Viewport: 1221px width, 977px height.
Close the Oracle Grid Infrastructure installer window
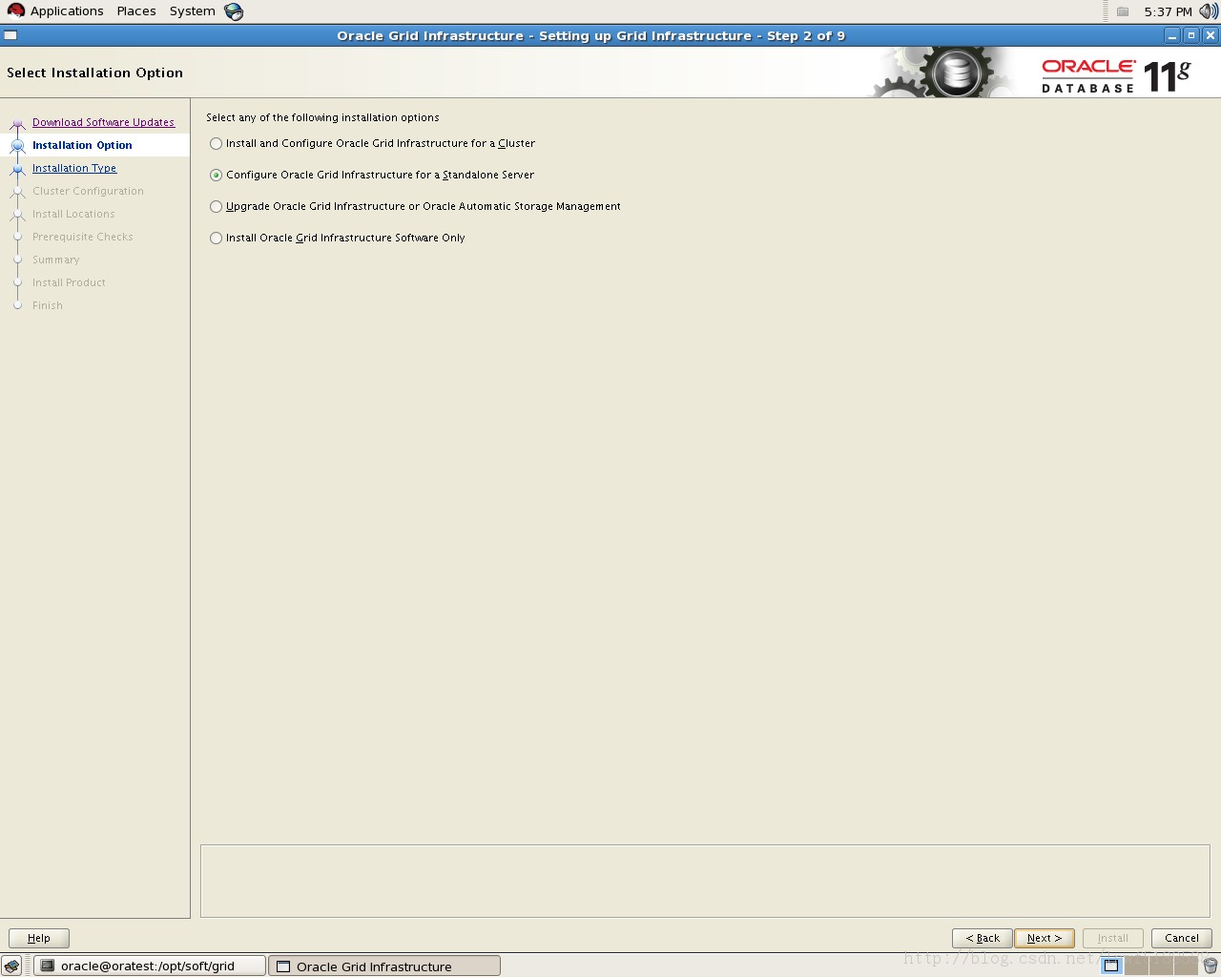point(1211,35)
